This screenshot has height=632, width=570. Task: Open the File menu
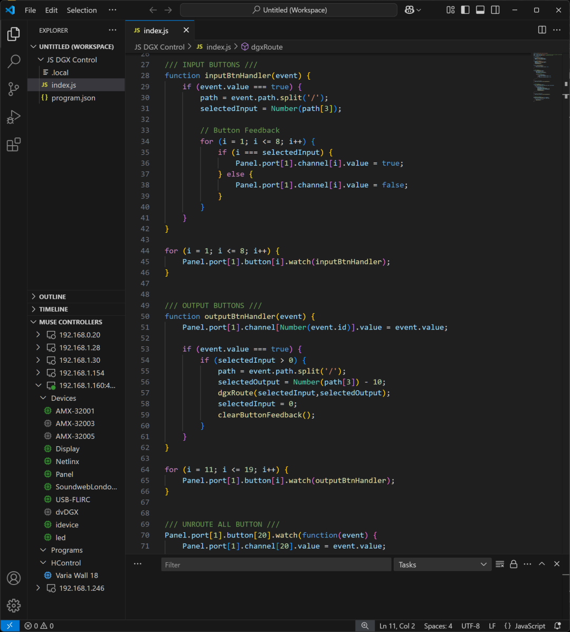tap(30, 10)
